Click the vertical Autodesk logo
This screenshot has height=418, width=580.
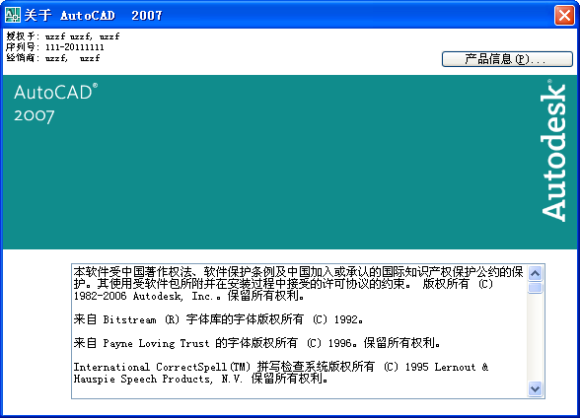[553, 150]
